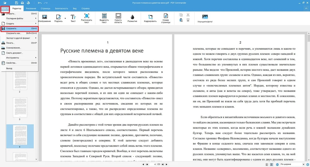Select the Выделить текст highlight tool

tap(104, 18)
